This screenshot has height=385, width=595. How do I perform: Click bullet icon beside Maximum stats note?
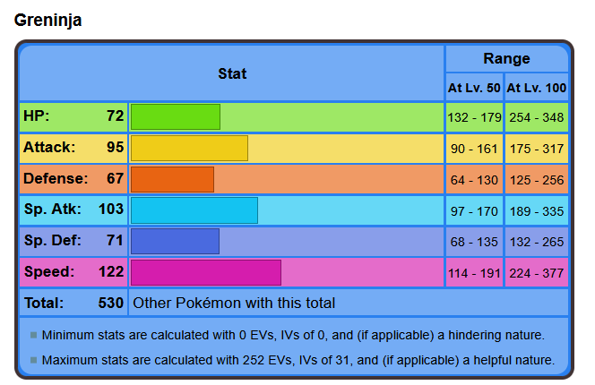pyautogui.click(x=33, y=360)
